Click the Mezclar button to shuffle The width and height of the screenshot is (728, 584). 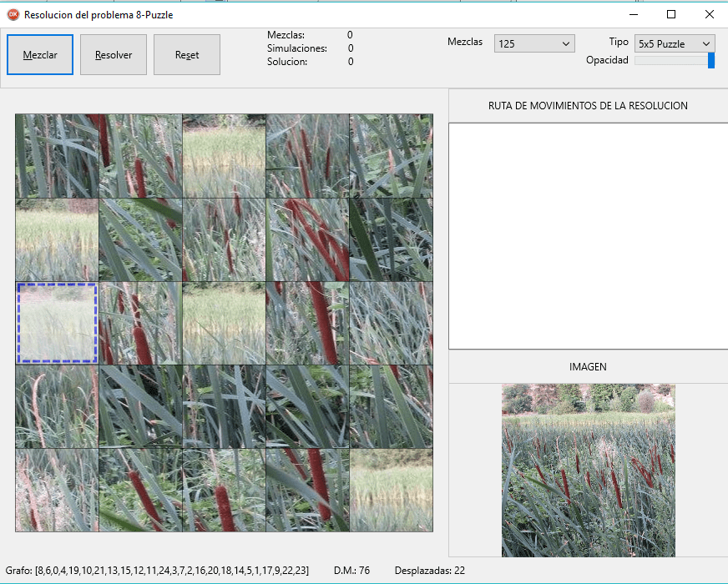click(40, 55)
